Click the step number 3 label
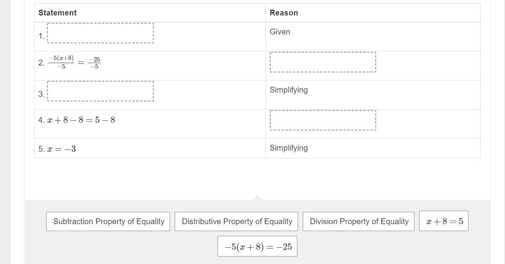The image size is (505, 264). coord(41,94)
